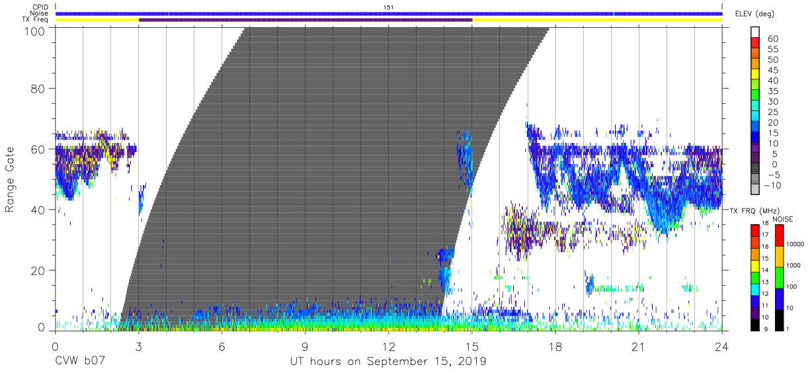The image size is (812, 375).
Task: Pick the green ELEV swatch between 30 and 35
Action: (x=756, y=97)
